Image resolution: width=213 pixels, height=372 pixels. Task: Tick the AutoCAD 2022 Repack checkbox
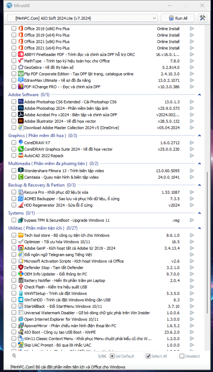coord(14,155)
